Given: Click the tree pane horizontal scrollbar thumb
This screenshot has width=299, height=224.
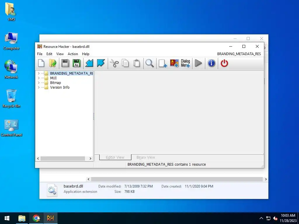Looking at the screenshot, I should (63, 158).
